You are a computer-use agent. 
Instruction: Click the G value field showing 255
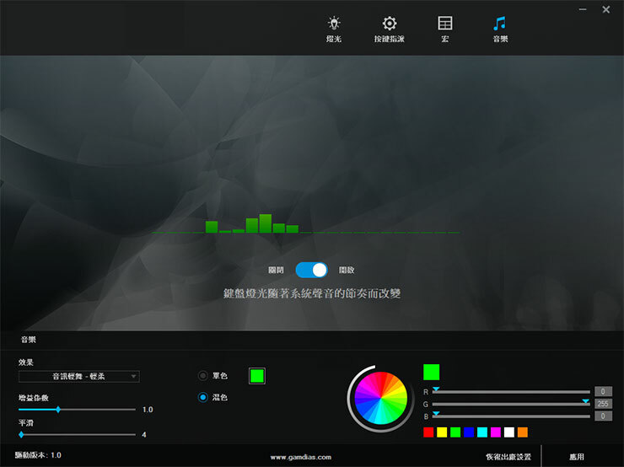tap(603, 404)
